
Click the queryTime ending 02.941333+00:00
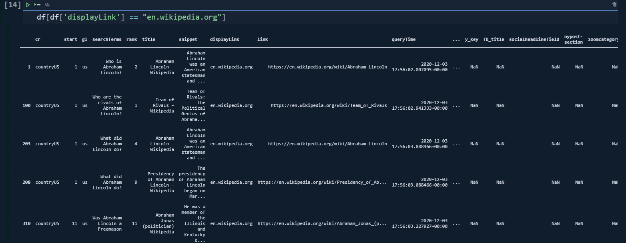[420, 105]
